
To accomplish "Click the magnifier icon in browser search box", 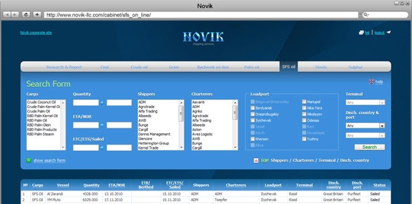I will [366, 15].
